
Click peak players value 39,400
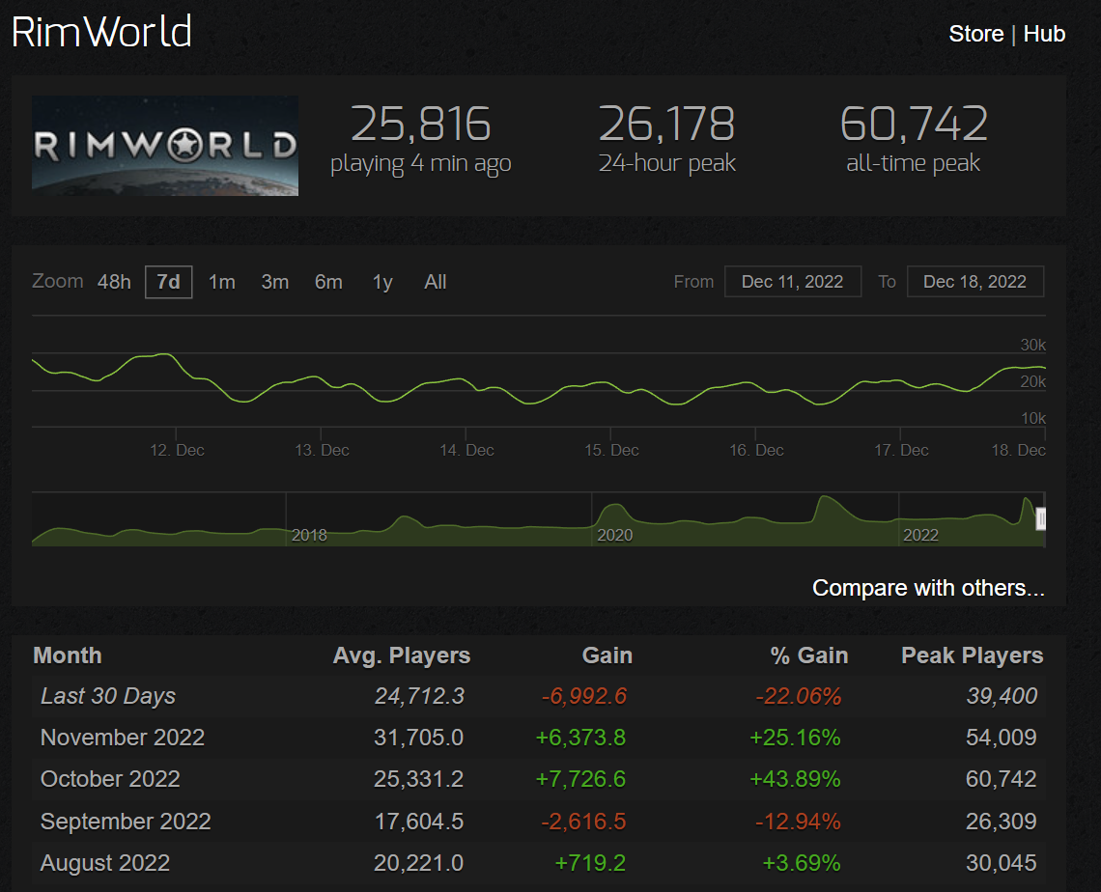tap(1002, 696)
